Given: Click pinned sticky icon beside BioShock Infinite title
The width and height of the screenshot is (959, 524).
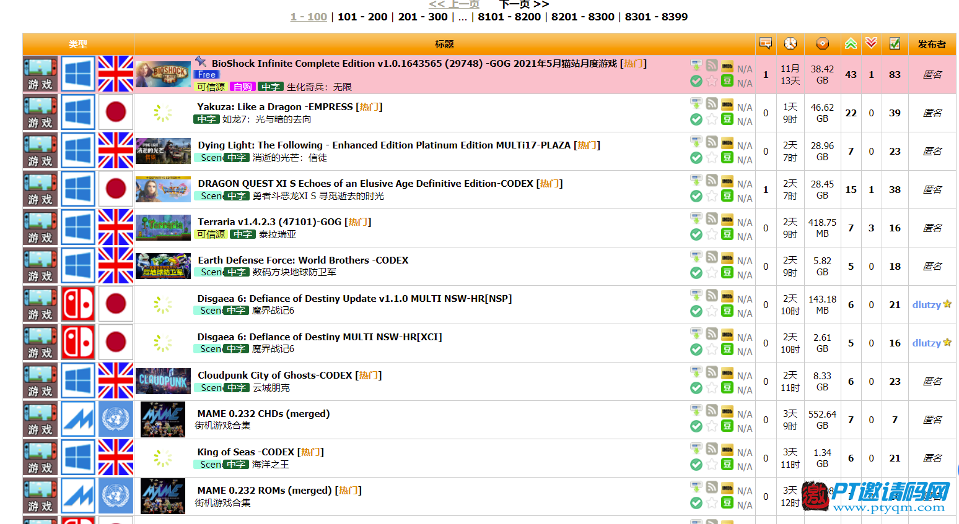Looking at the screenshot, I should click(201, 61).
